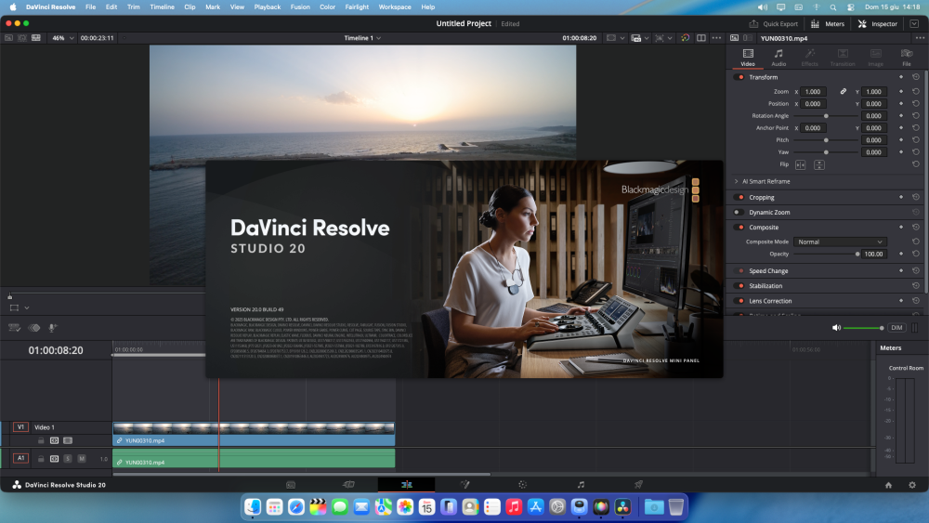Open the Quick Export button
This screenshot has height=523, width=929.
pyautogui.click(x=774, y=24)
